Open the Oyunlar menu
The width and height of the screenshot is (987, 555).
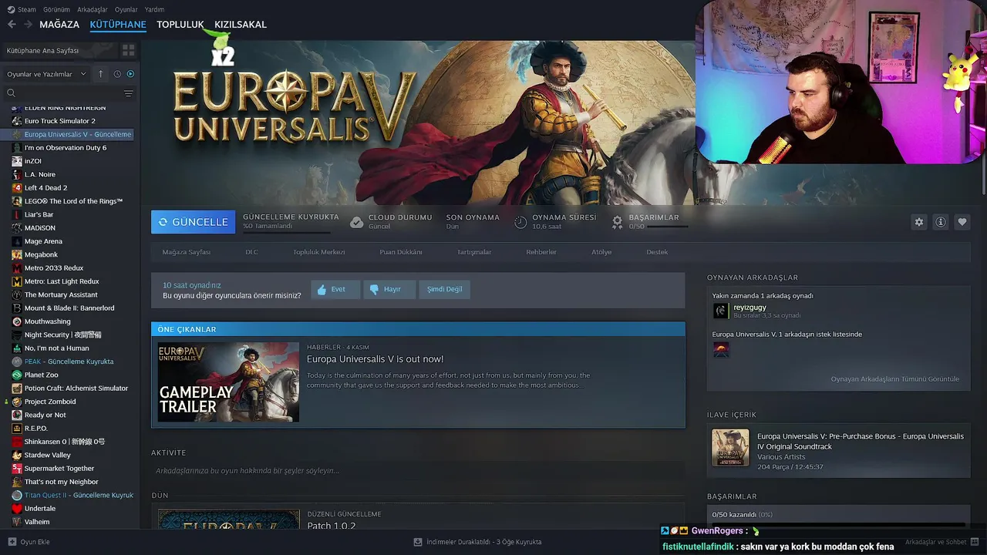point(126,9)
